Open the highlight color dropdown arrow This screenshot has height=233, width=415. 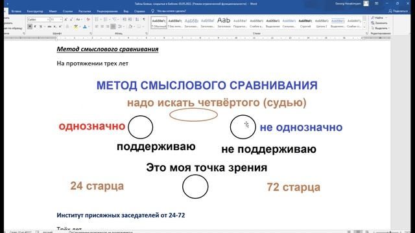80,27
